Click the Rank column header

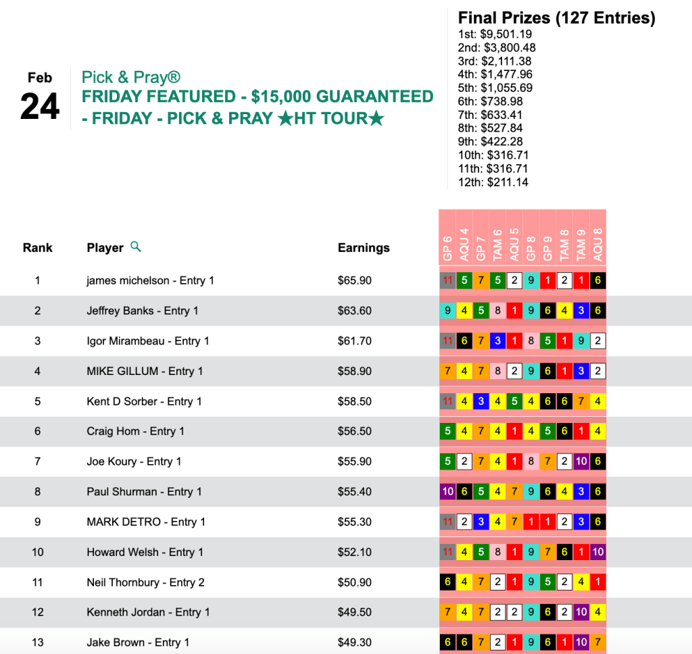tap(38, 248)
